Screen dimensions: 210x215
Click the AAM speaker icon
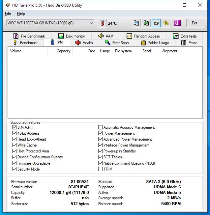[101, 36]
